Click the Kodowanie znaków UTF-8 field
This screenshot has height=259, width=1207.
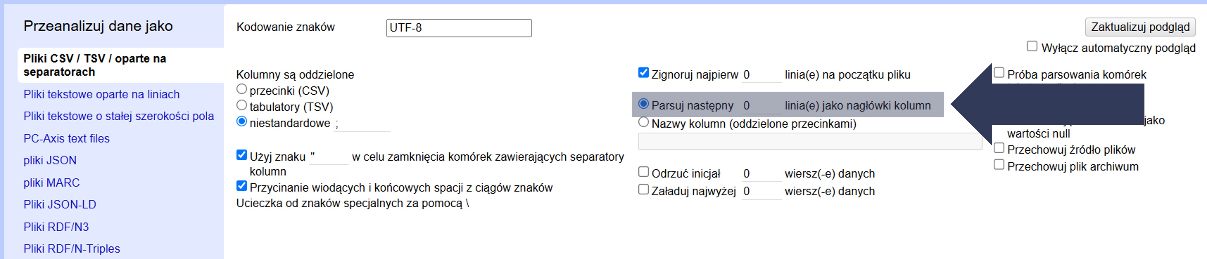pos(458,28)
